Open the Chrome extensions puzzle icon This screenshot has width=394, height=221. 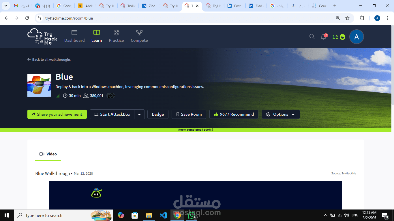(x=362, y=18)
